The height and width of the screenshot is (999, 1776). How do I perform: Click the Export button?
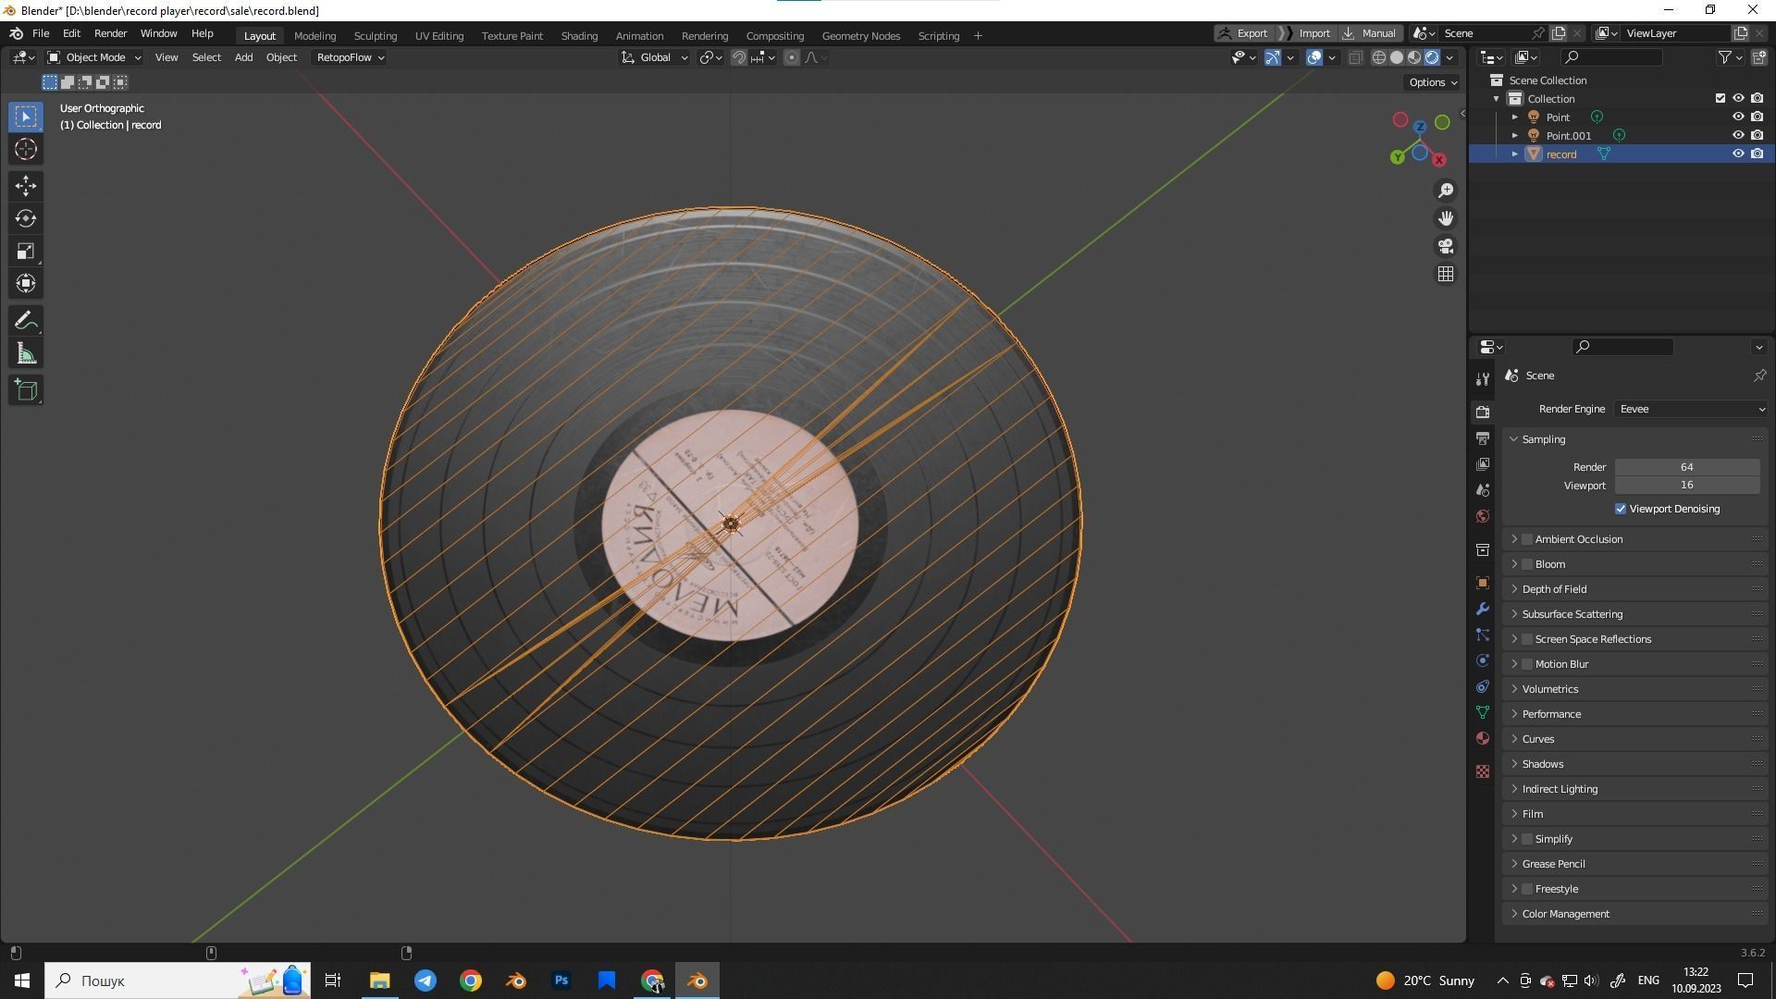pos(1243,33)
